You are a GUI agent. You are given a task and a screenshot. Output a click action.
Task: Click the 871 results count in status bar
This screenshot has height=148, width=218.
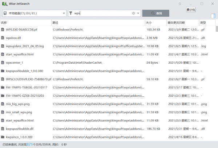point(29,144)
